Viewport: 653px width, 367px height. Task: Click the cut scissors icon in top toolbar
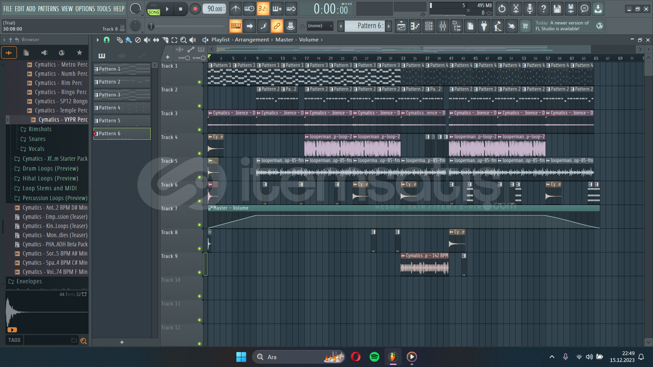516,9
